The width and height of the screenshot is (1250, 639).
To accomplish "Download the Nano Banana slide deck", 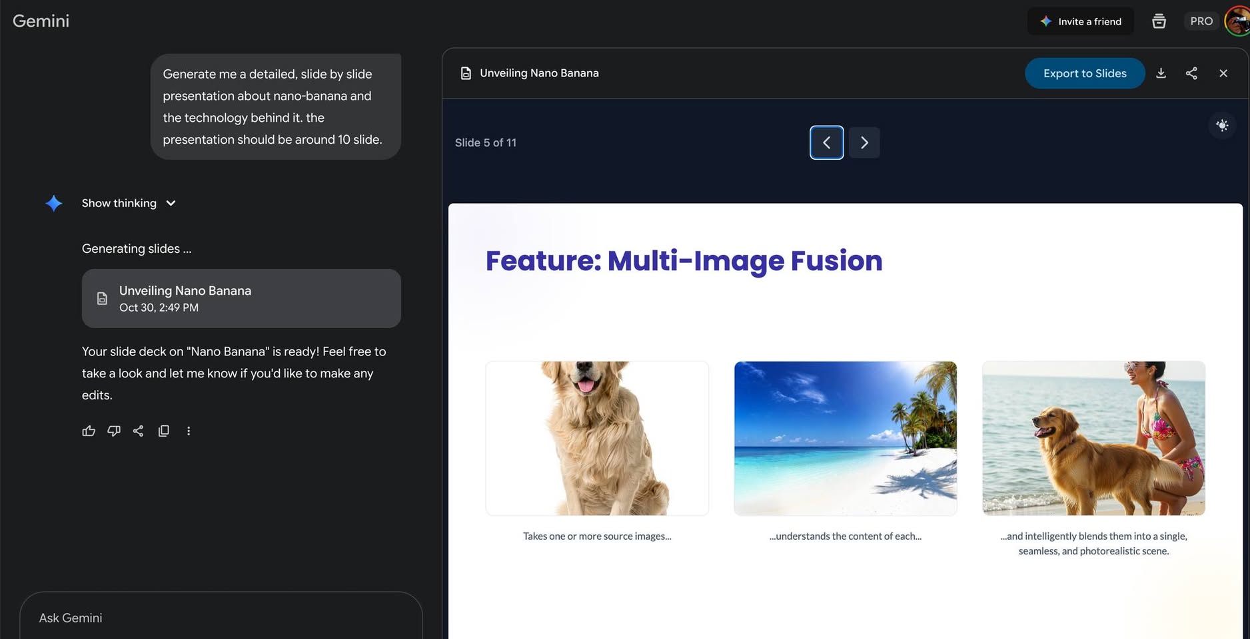I will tap(1161, 73).
